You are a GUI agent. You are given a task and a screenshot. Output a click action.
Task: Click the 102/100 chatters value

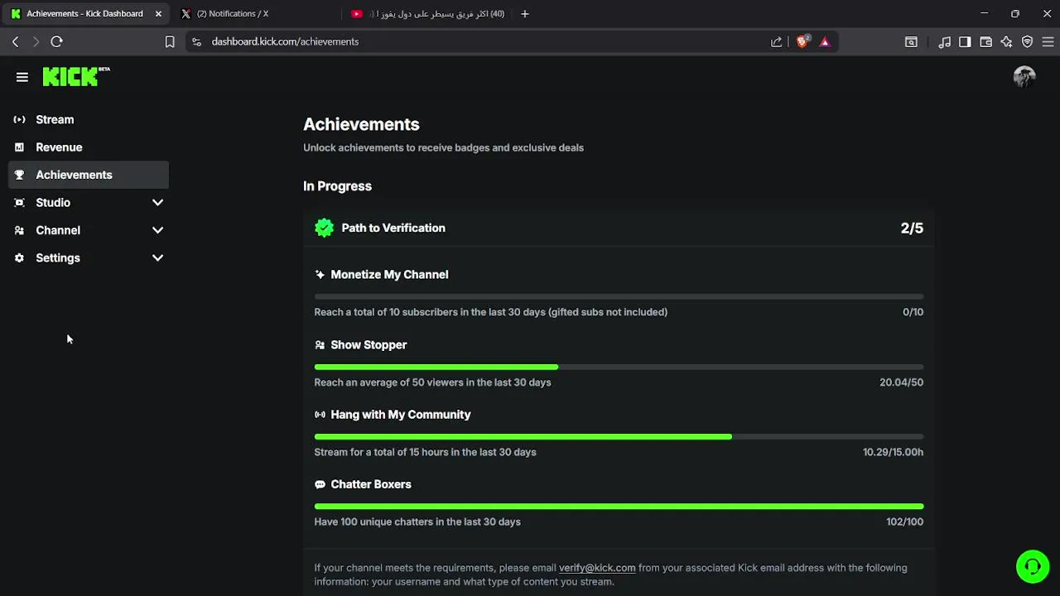(x=904, y=521)
